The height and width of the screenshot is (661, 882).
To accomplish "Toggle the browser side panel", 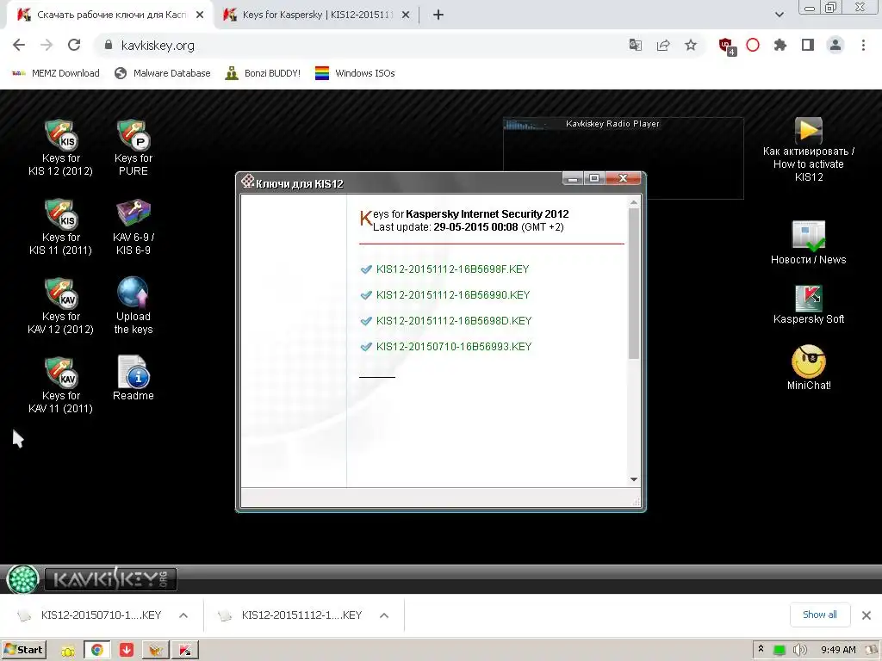I will 808,45.
